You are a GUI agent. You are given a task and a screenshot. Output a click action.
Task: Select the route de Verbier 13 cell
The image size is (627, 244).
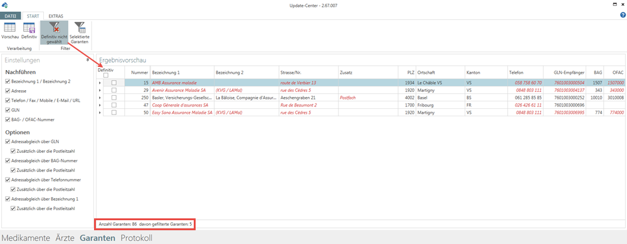tap(308, 83)
